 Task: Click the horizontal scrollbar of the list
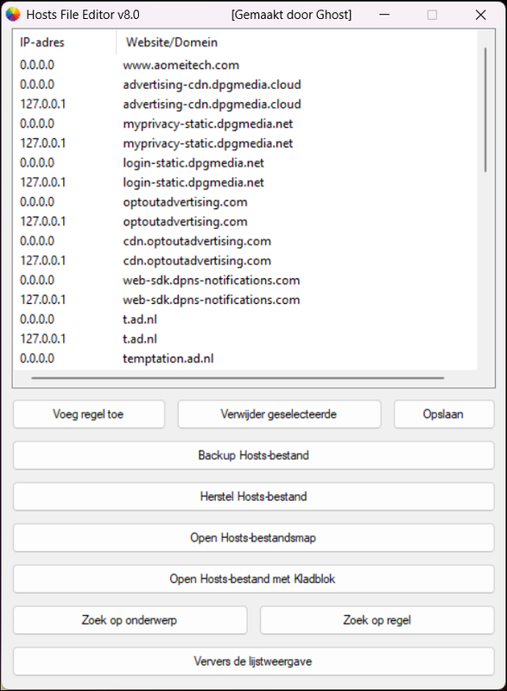click(x=238, y=378)
